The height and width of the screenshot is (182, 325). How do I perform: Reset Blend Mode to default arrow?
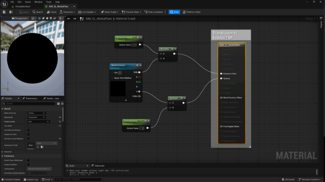pos(60,117)
